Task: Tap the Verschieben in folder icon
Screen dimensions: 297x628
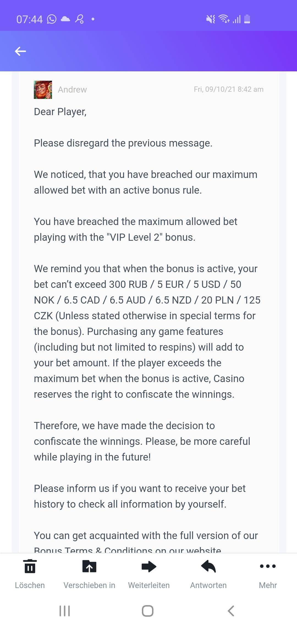Action: coord(89,566)
